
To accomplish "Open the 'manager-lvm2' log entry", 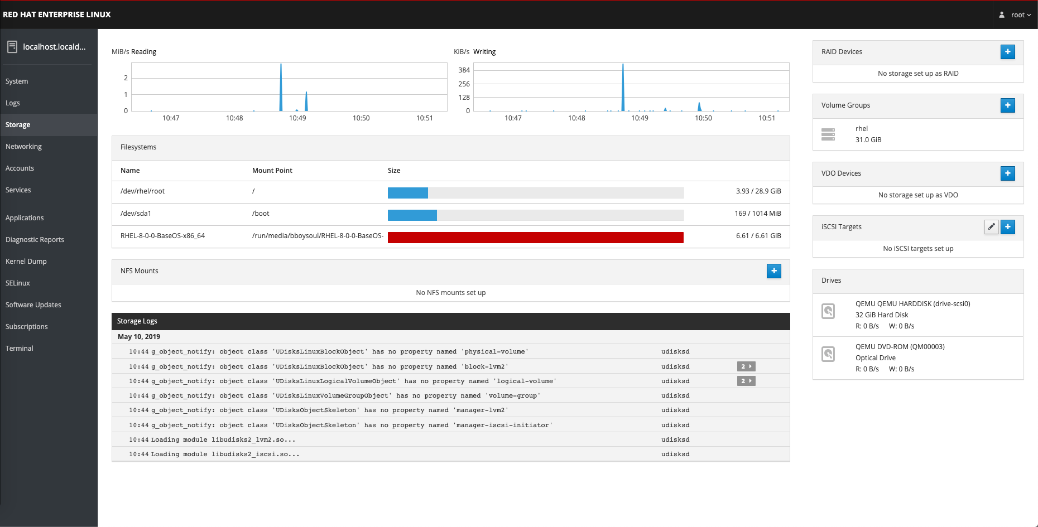I will (450, 410).
